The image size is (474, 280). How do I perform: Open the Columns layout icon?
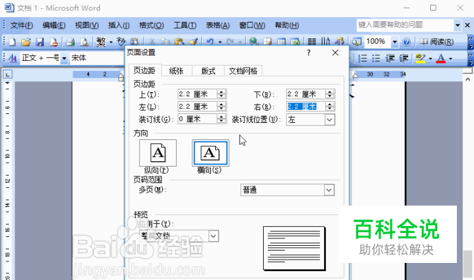312,42
